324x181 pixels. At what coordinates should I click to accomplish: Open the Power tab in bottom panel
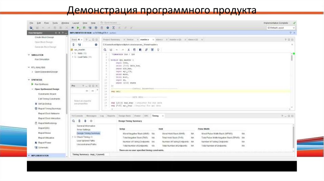point(137,116)
